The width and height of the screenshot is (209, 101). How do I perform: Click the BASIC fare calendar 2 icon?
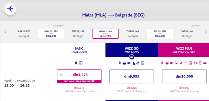(81, 63)
